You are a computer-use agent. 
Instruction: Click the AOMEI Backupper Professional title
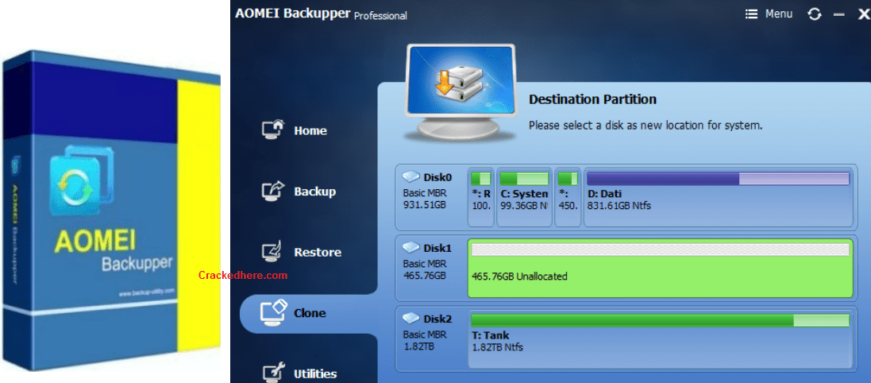click(x=321, y=14)
